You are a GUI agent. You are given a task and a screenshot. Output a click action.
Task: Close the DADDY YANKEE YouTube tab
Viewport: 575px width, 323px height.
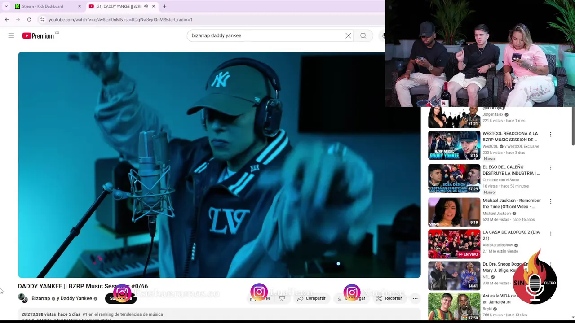coord(153,6)
